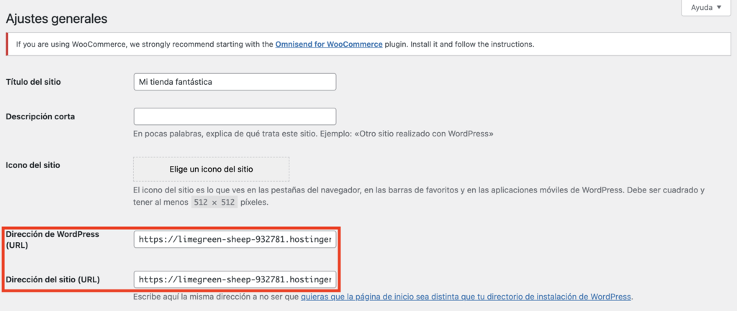The height and width of the screenshot is (311, 737).
Task: Focus the Título del sitio text field
Action: 235,82
